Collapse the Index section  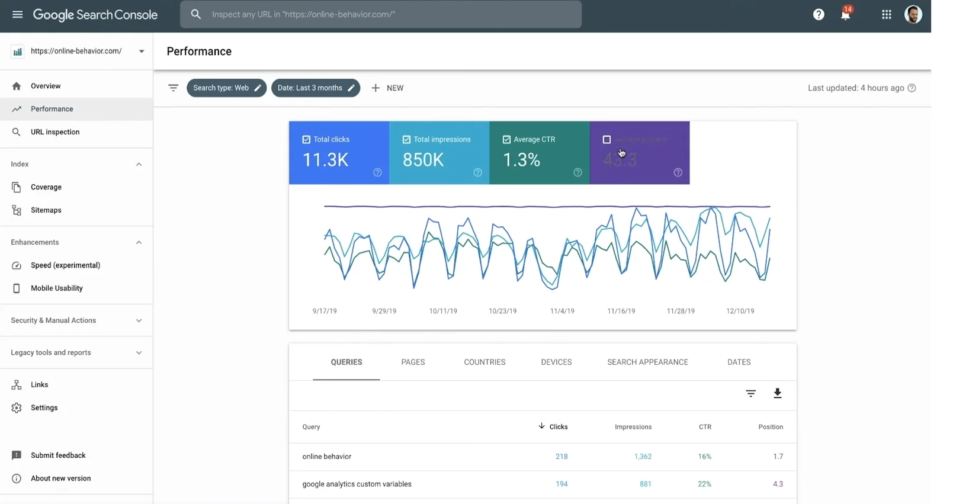tap(139, 164)
